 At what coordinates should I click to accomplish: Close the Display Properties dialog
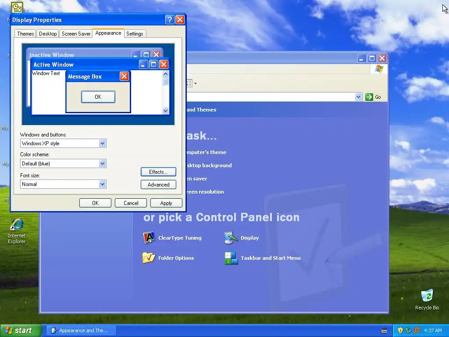coord(180,19)
